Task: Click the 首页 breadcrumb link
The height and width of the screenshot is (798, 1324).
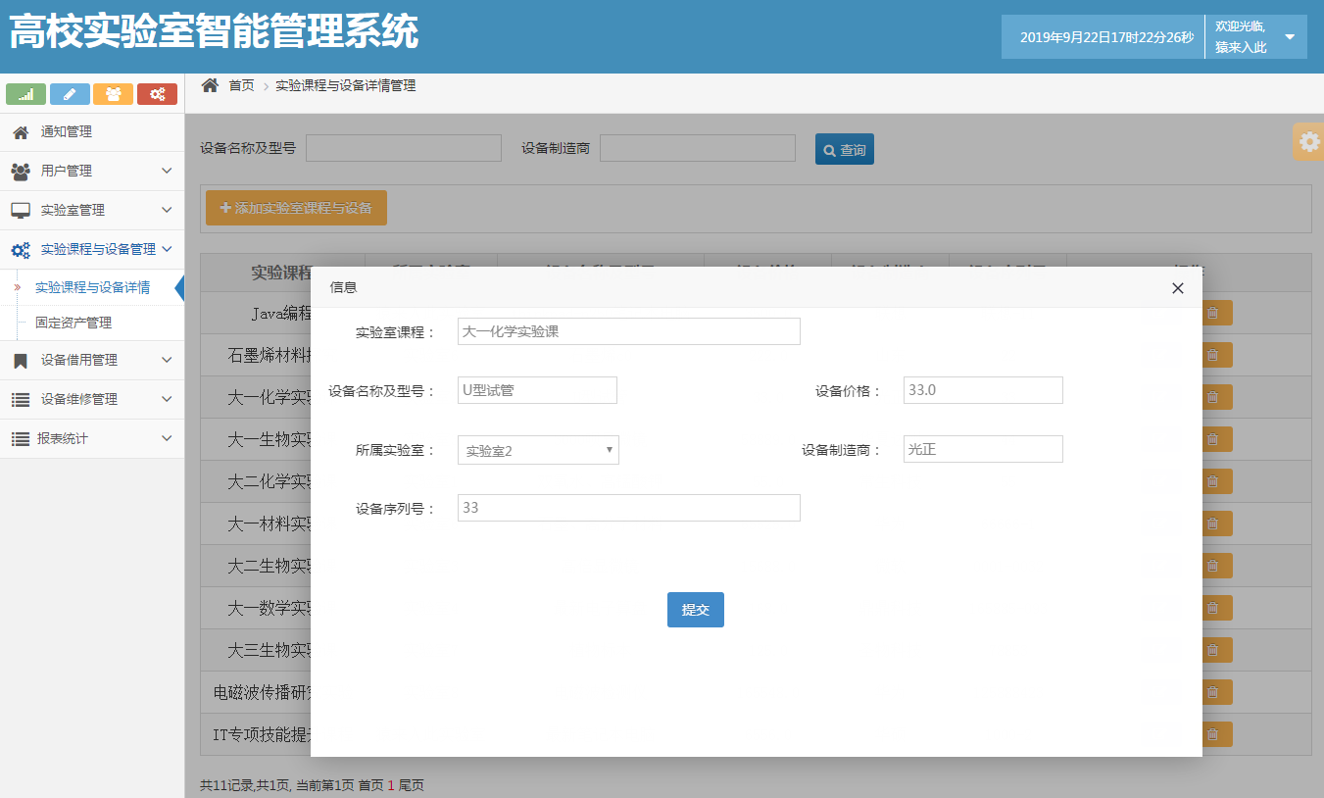Action: click(x=241, y=86)
